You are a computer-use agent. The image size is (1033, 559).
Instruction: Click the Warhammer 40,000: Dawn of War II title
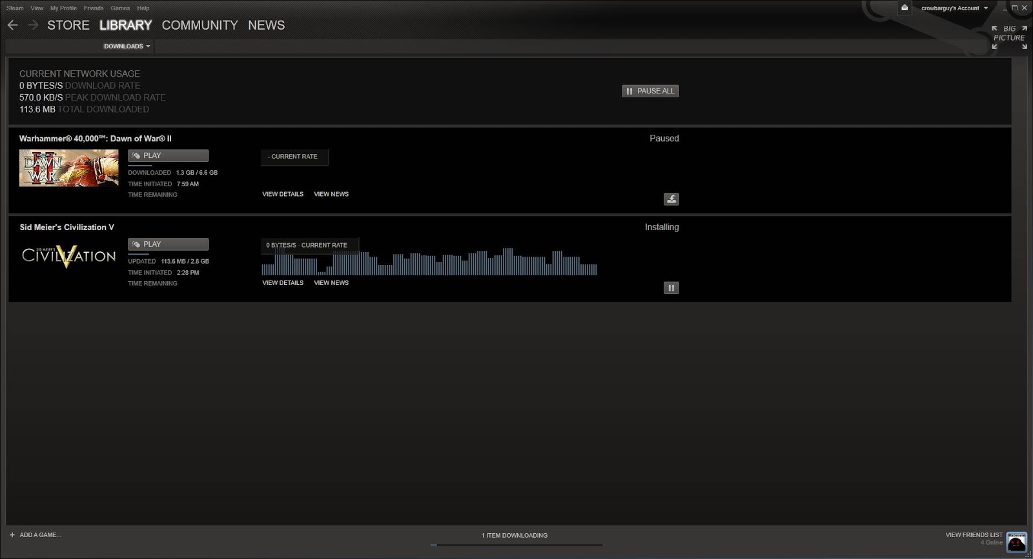tap(95, 139)
